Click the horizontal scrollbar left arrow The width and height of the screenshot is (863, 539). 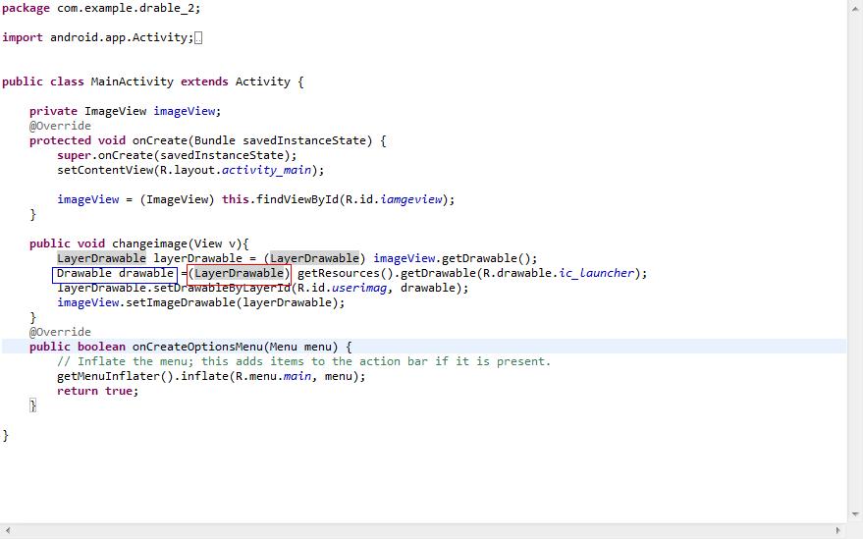point(7,531)
